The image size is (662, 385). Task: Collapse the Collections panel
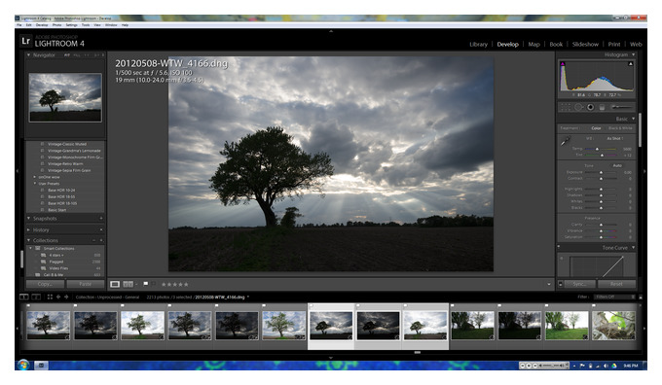[28, 240]
